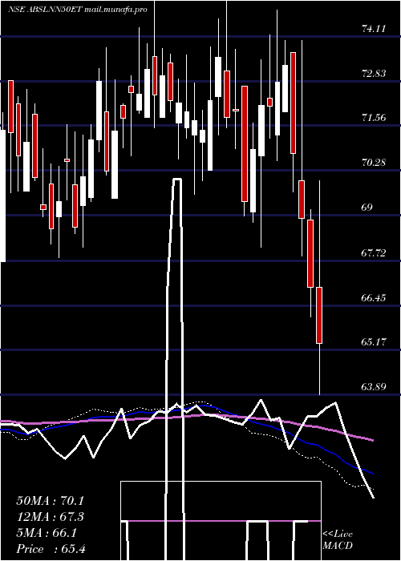Click the last red candlestick body near 65.17
The height and width of the screenshot is (561, 401).
[x=319, y=315]
